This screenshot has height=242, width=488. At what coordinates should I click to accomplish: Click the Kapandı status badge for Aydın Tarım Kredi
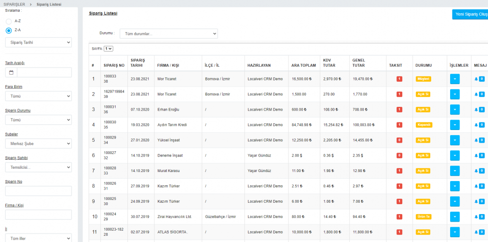(424, 125)
